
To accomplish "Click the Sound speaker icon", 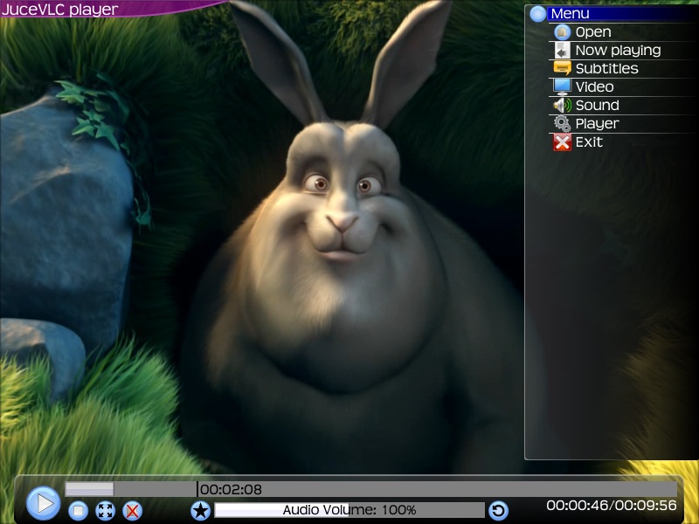I will (x=562, y=105).
